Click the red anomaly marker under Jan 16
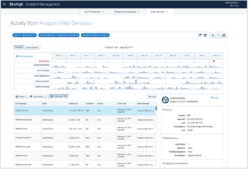Viewport: 248px width, 169px height. [x=214, y=61]
